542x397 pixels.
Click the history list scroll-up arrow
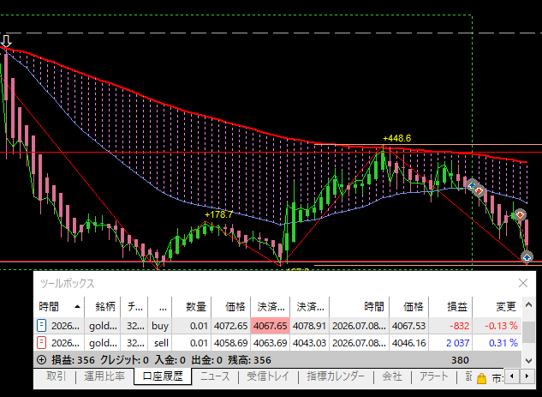[528, 305]
